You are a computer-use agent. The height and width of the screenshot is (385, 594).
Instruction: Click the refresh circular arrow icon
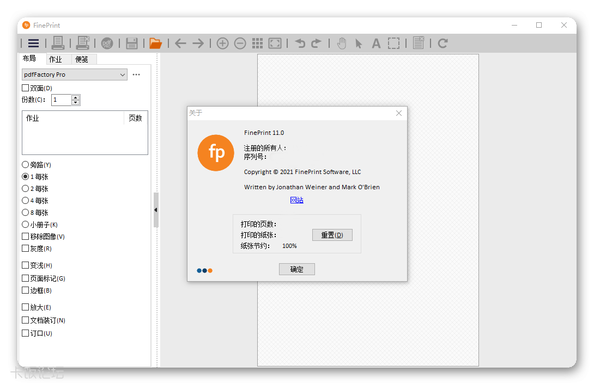coord(443,44)
